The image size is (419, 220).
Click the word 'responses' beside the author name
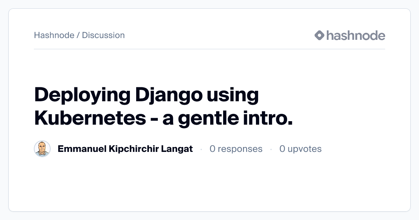(x=240, y=149)
